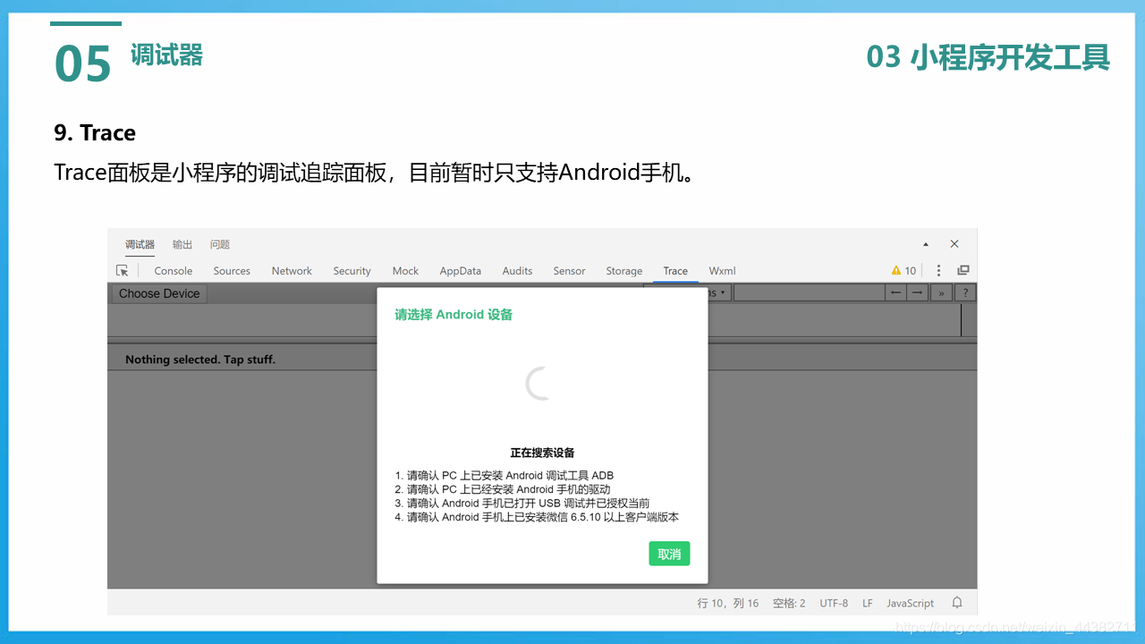Click the 微信 6.5.10 version instruction line
The height and width of the screenshot is (644, 1145).
click(x=537, y=517)
